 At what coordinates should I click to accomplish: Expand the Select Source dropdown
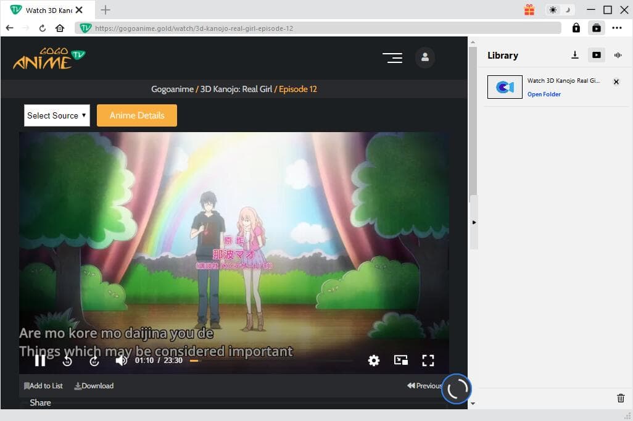click(x=57, y=115)
